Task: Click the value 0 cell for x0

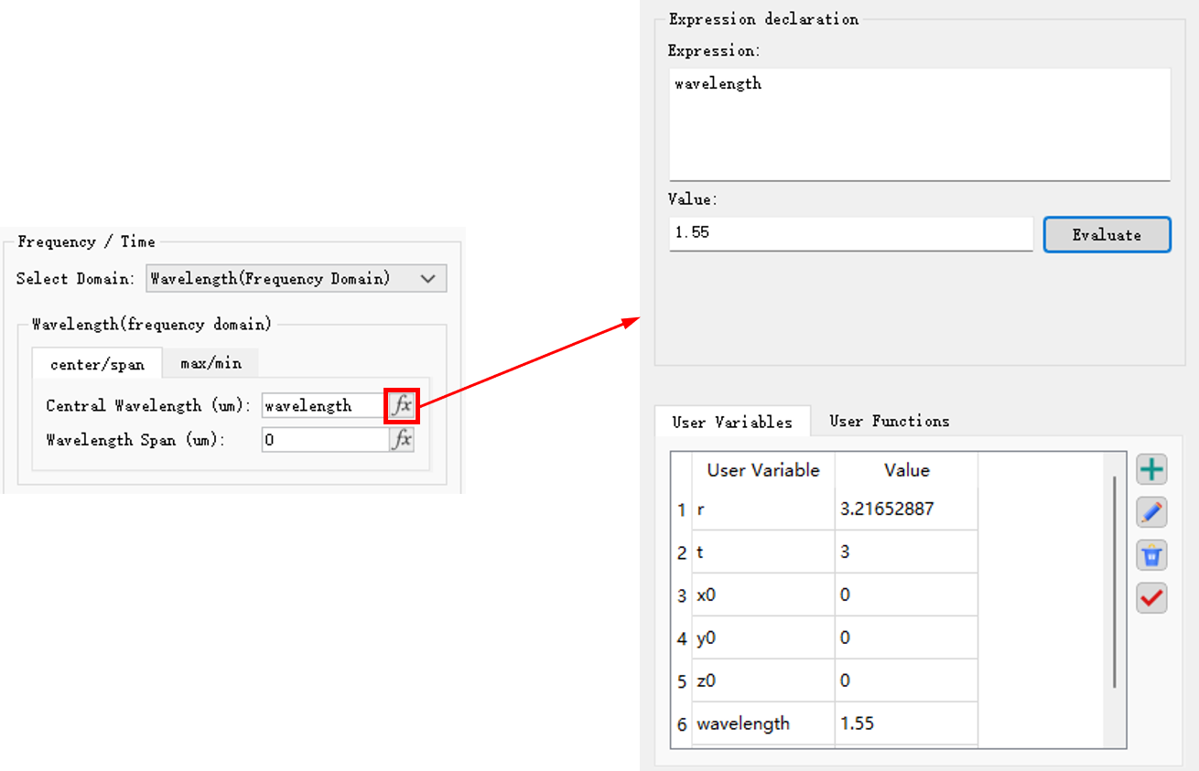Action: click(x=906, y=595)
